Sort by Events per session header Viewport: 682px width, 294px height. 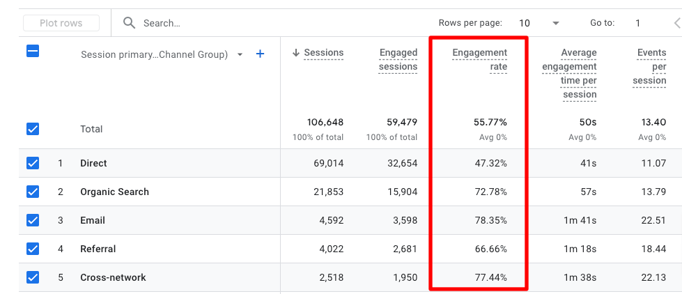click(x=649, y=67)
